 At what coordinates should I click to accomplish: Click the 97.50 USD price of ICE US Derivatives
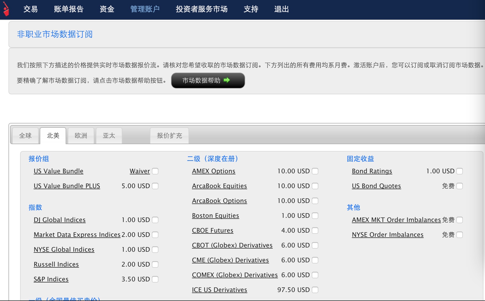point(293,290)
